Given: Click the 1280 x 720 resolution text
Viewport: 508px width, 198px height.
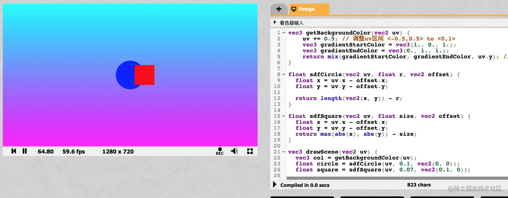Looking at the screenshot, I should coord(118,151).
